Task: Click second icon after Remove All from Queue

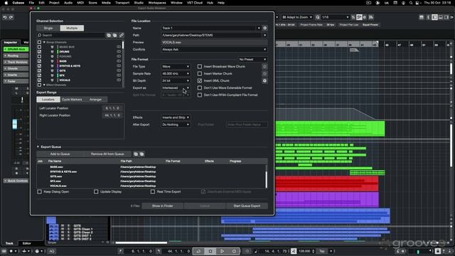Action: point(142,154)
